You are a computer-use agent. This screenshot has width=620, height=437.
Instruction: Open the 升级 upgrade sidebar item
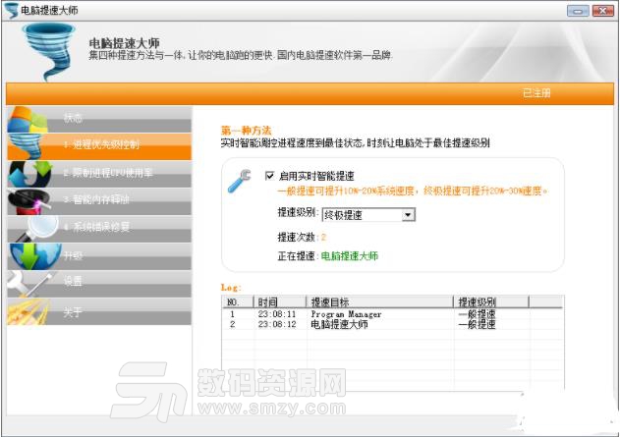click(x=99, y=255)
